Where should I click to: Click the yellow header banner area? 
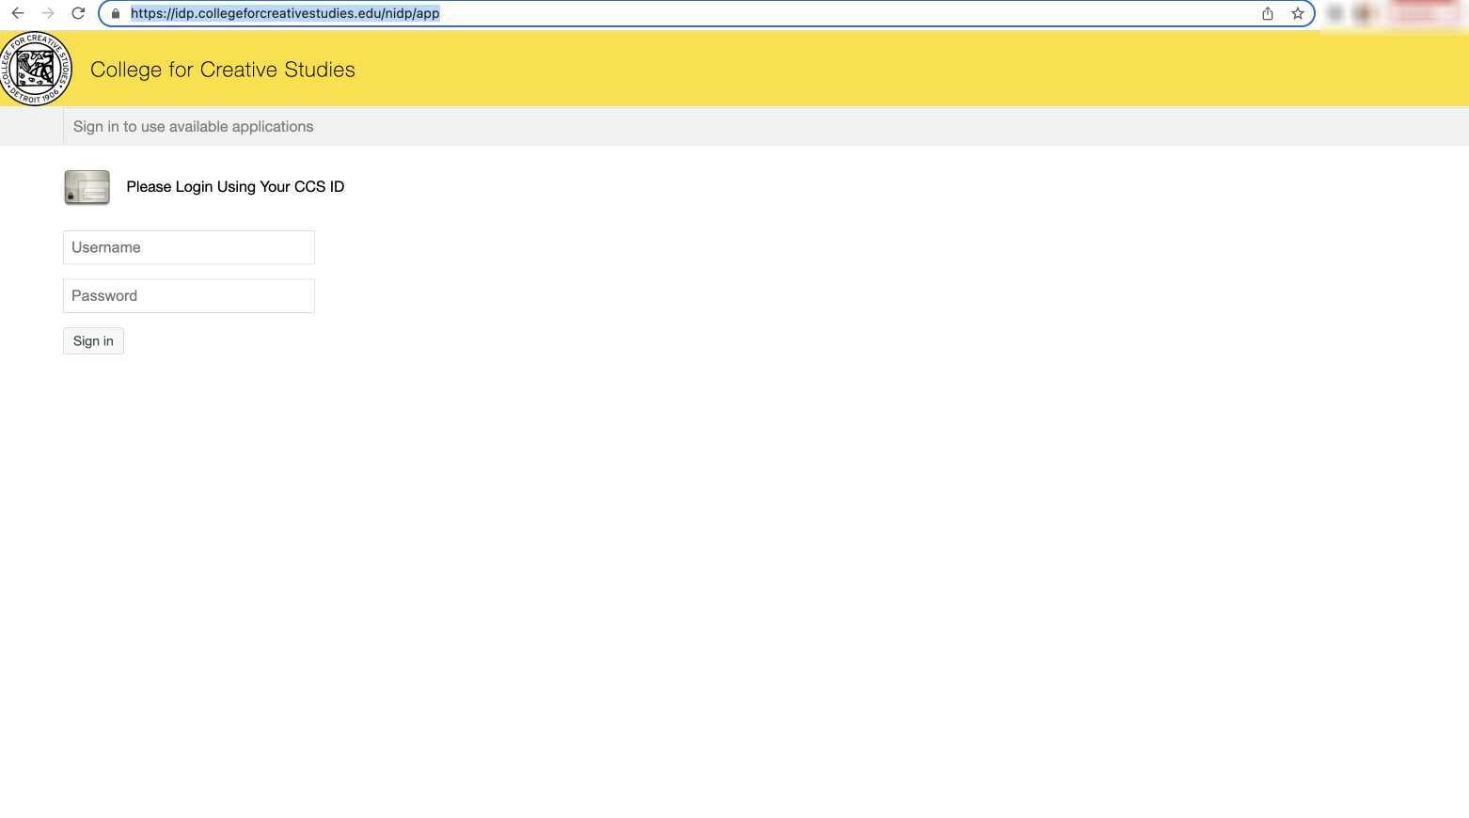752,69
